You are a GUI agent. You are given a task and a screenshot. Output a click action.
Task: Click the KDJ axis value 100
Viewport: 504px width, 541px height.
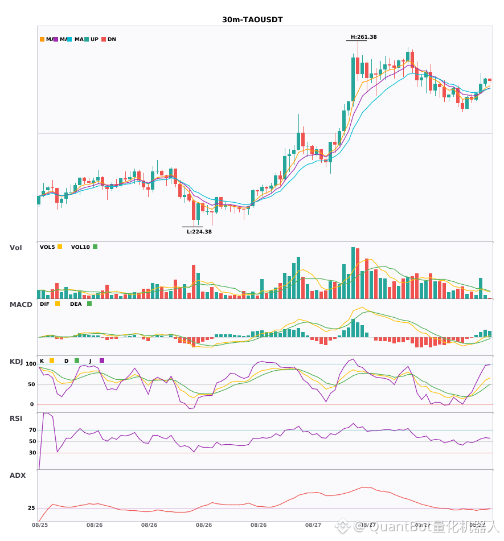[x=31, y=364]
